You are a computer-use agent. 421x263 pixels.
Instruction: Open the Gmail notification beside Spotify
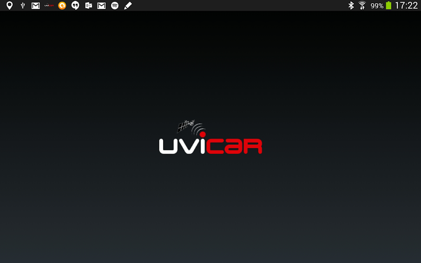(102, 6)
